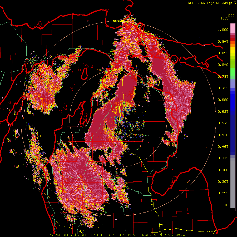
Task: Click the TH threshold label
Action: click(226, 205)
